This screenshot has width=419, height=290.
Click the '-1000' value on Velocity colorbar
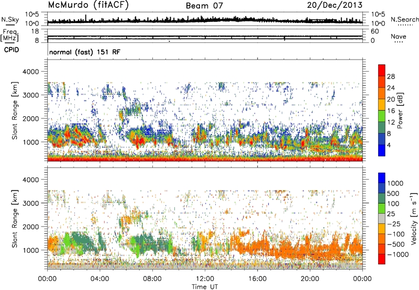[398, 254]
